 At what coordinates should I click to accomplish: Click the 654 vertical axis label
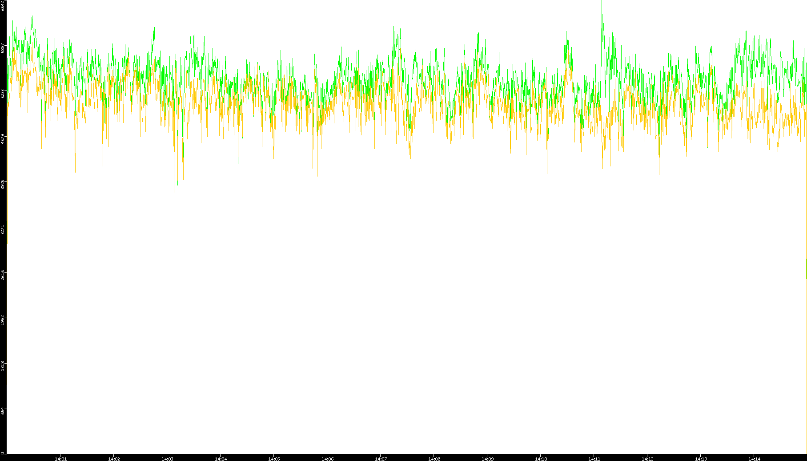(x=3, y=411)
